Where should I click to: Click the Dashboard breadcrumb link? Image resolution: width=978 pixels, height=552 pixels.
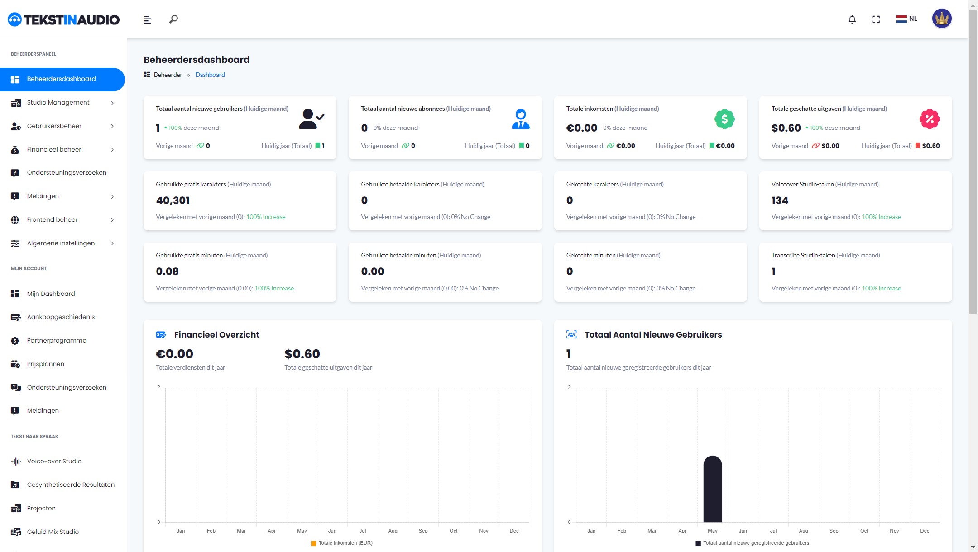210,75
